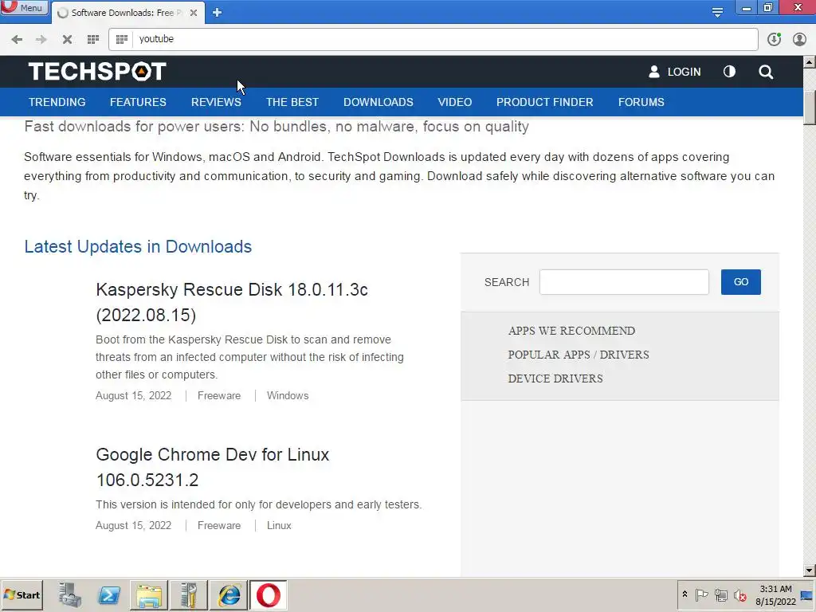Open the PRODUCT FINDER nav item
Image resolution: width=816 pixels, height=612 pixels.
coord(545,102)
